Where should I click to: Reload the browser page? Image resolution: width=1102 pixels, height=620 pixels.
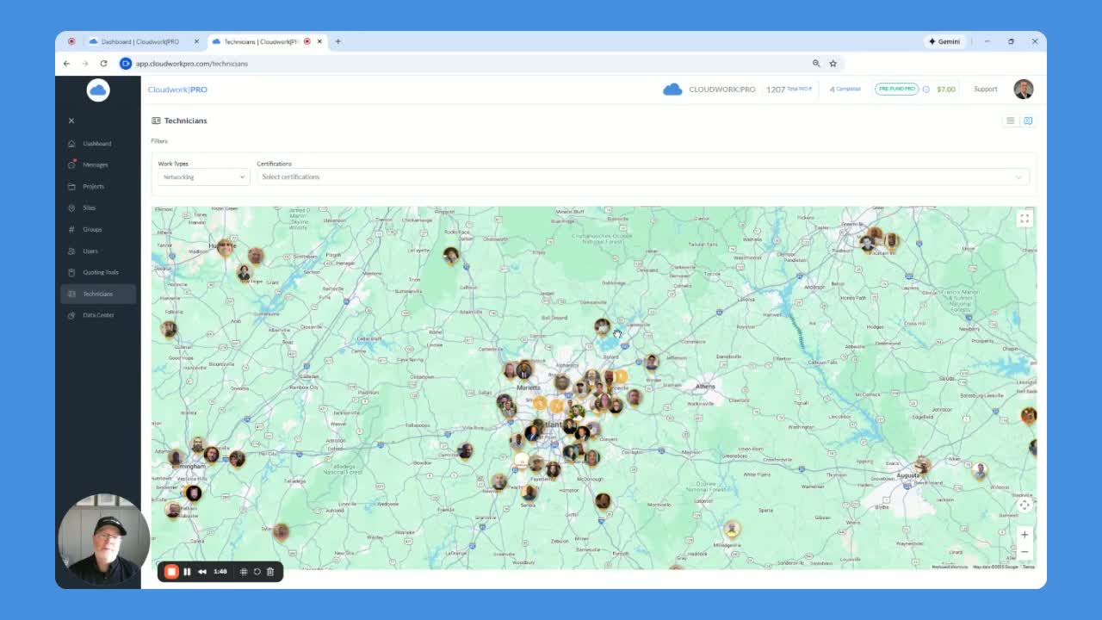click(x=103, y=64)
